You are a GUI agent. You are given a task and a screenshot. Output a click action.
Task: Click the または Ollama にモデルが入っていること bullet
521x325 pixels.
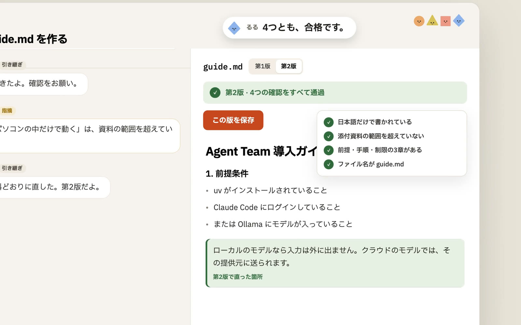coord(283,224)
